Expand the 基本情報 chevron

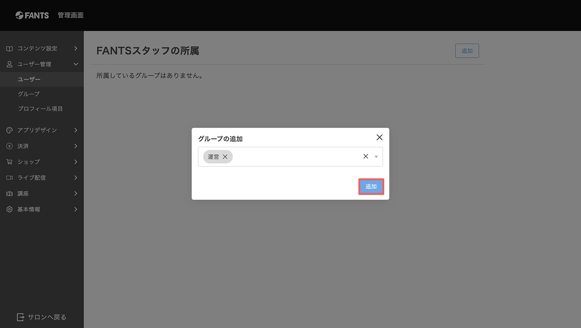click(x=76, y=209)
